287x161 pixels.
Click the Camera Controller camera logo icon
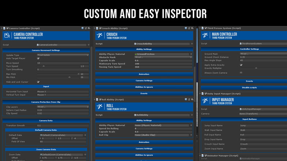(x=7, y=35)
